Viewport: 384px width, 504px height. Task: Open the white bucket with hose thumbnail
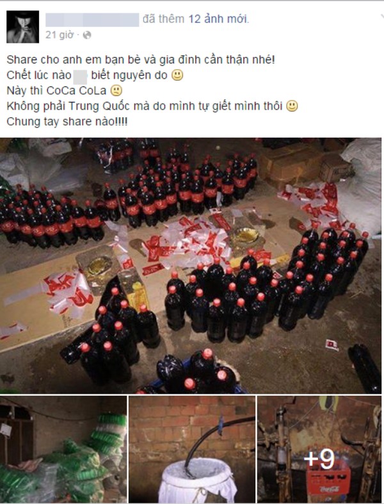coord(192,450)
